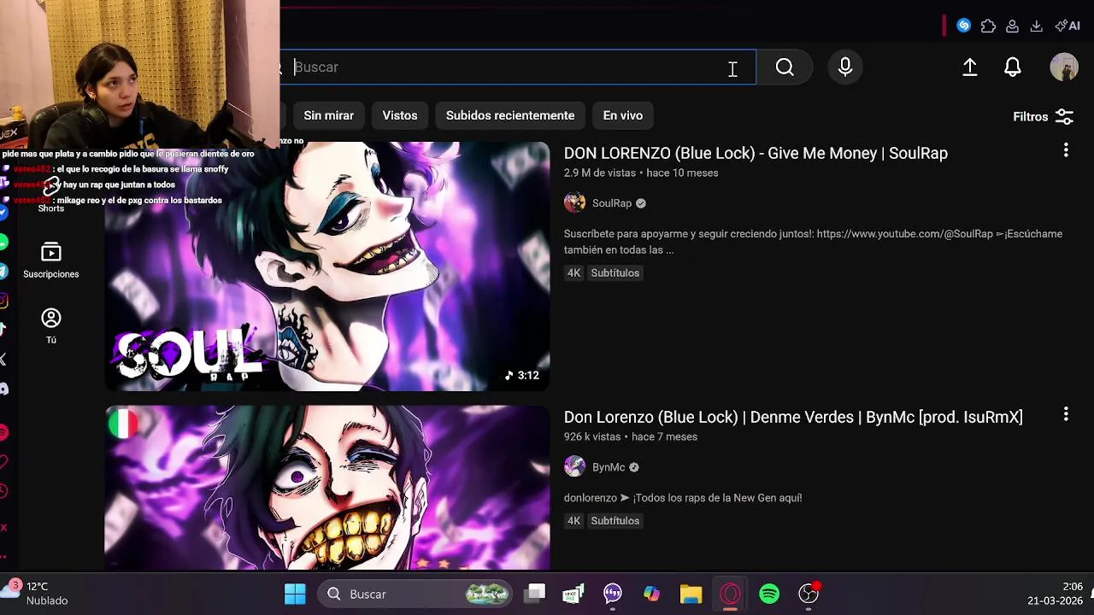Click Subtítulos badge under SoulRap video

click(x=615, y=273)
